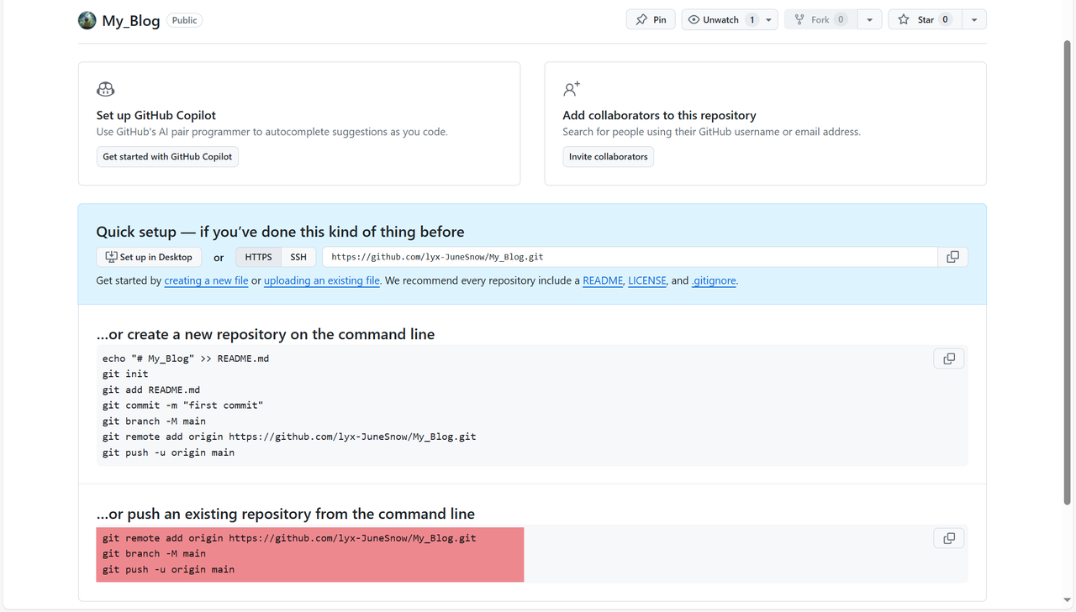Click the scrollbar down arrow
This screenshot has width=1076, height=612.
pos(1068,600)
